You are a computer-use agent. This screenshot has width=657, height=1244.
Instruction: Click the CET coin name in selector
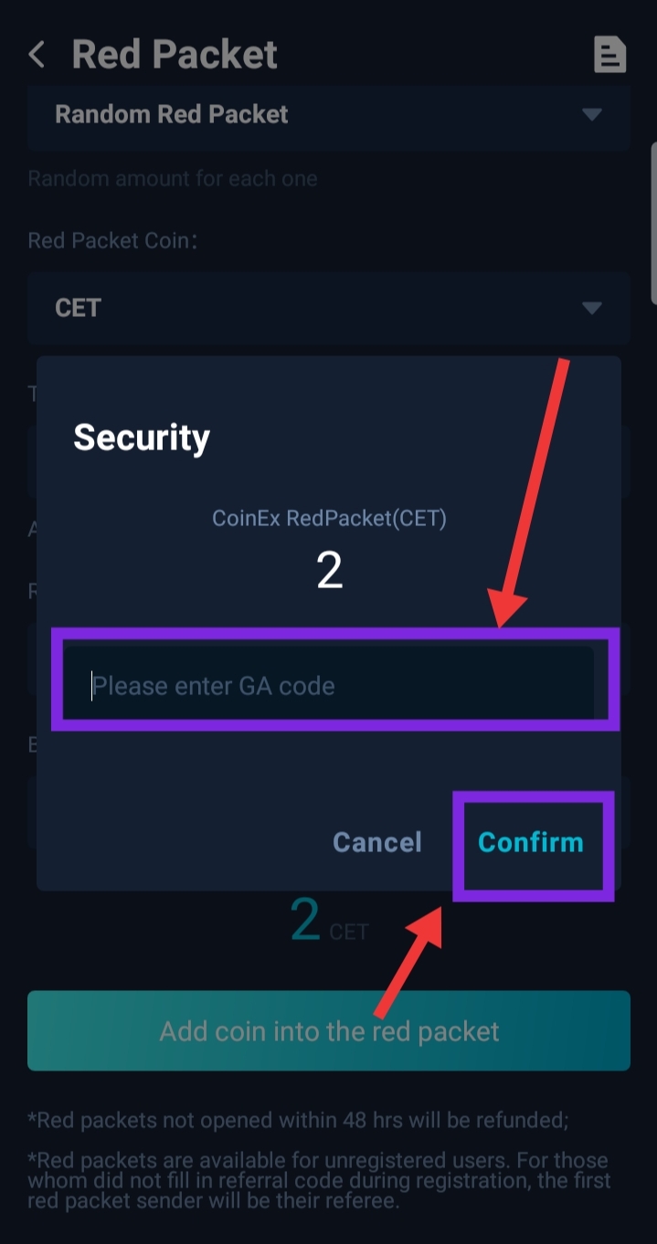point(78,308)
